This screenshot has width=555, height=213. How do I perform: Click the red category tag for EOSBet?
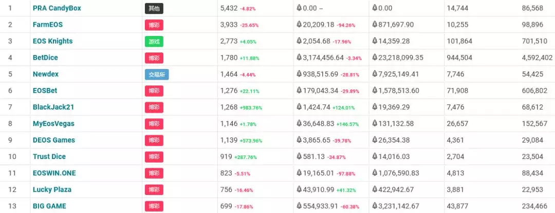(154, 91)
